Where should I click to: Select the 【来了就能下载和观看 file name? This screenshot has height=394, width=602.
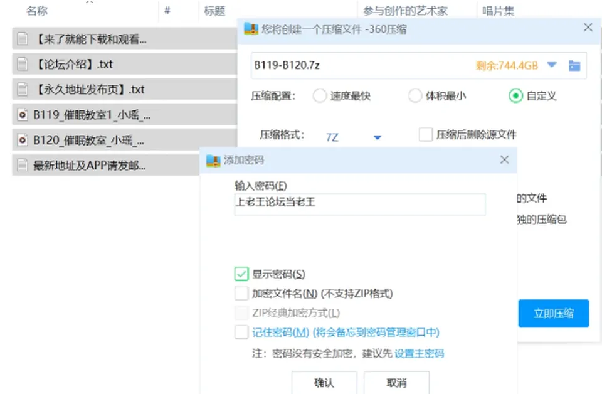point(91,39)
